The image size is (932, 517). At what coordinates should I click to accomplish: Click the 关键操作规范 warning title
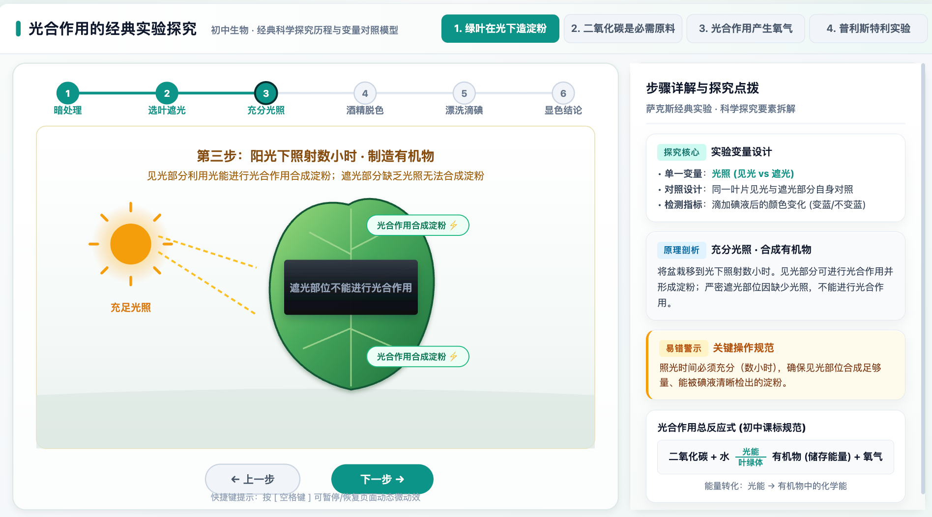pyautogui.click(x=743, y=348)
